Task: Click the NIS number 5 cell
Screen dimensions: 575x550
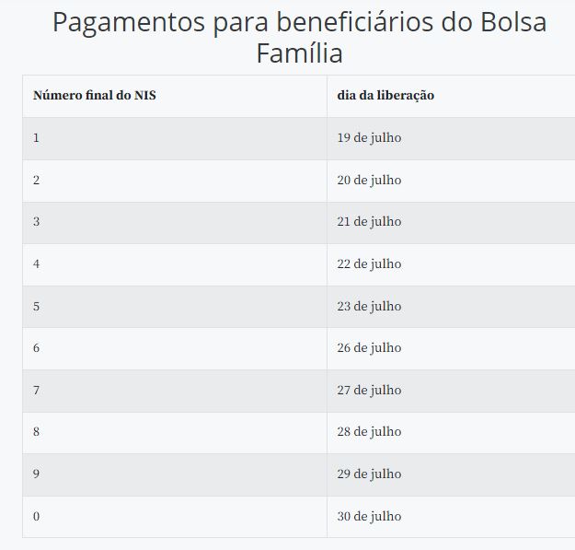Action: pyautogui.click(x=175, y=307)
